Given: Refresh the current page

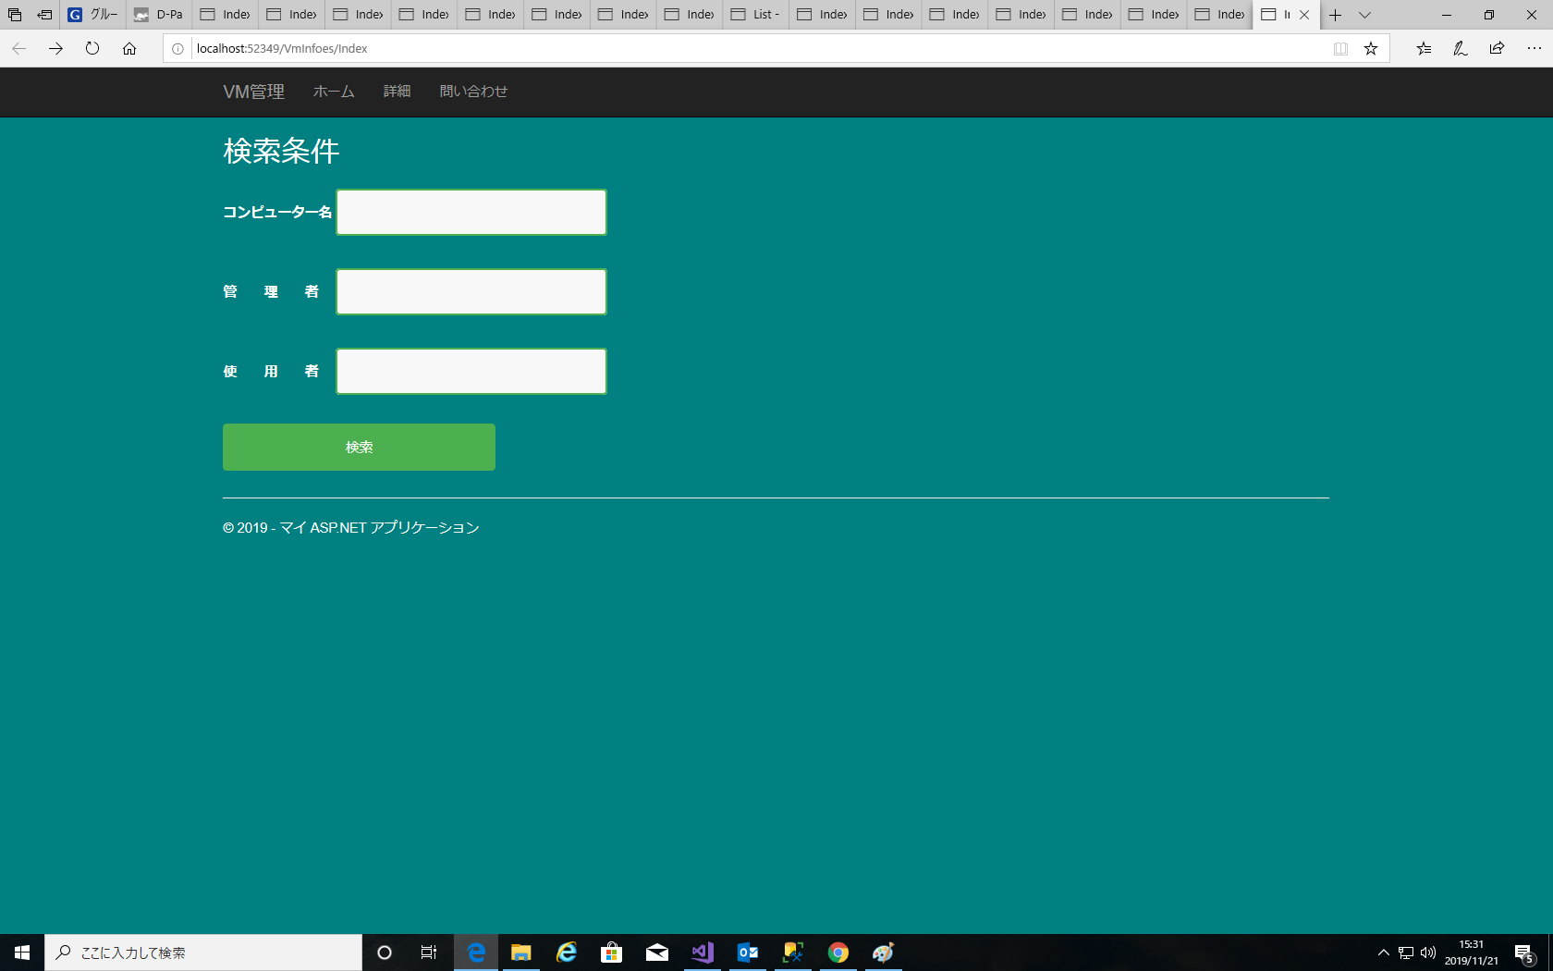Looking at the screenshot, I should pyautogui.click(x=92, y=48).
